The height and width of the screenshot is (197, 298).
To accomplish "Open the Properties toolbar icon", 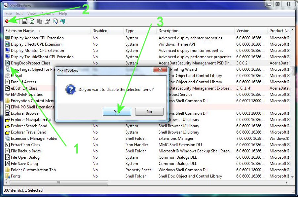I will pos(47,21).
